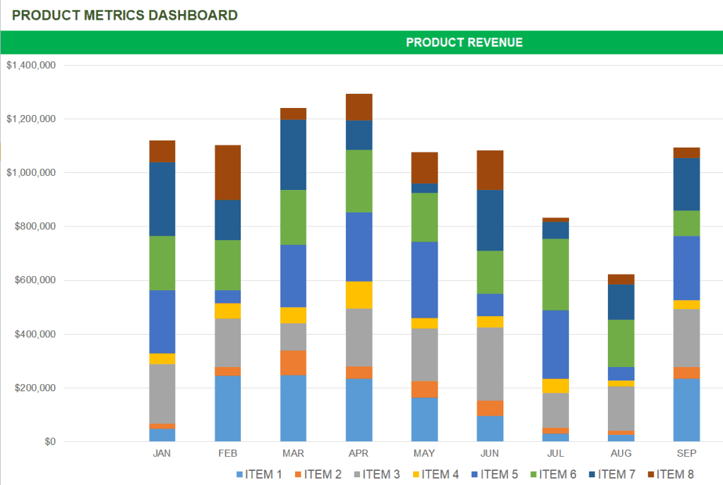This screenshot has width=723, height=485.
Task: Select the PRODUCT METRICS DASHBOARD heading
Action: [x=124, y=16]
